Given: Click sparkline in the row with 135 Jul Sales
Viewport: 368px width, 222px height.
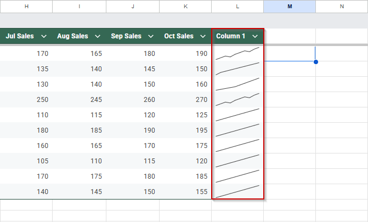Looking at the screenshot, I should click(237, 69).
